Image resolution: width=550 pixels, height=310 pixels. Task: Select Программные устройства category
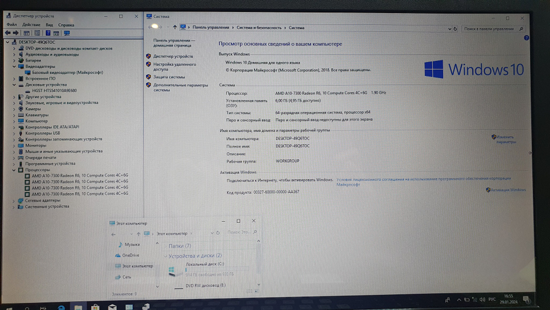click(50, 164)
